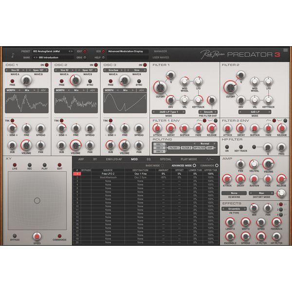This screenshot has height=292, width=292.
Task: Switch to the ARP tab
Action: tap(81, 159)
